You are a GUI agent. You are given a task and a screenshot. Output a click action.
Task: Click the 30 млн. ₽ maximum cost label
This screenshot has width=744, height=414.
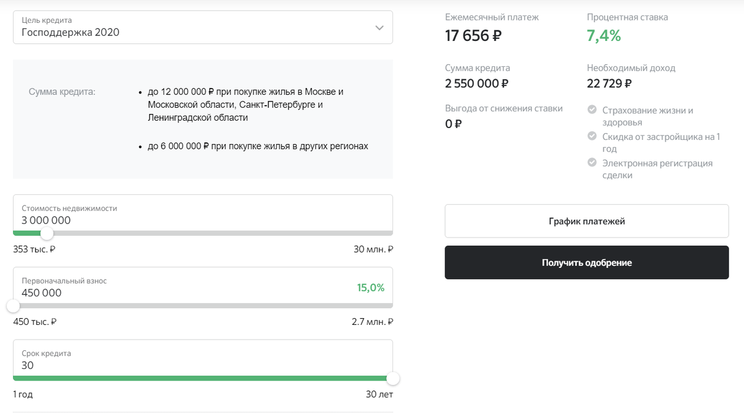pyautogui.click(x=373, y=249)
